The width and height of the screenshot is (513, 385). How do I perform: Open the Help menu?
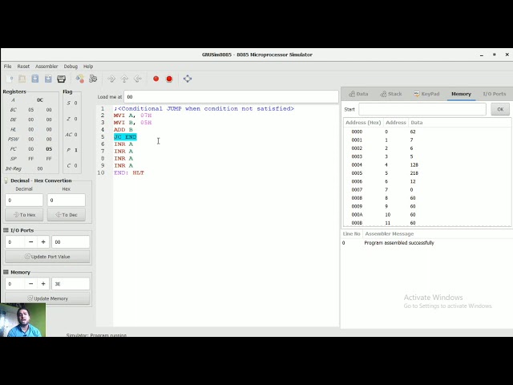coord(88,66)
